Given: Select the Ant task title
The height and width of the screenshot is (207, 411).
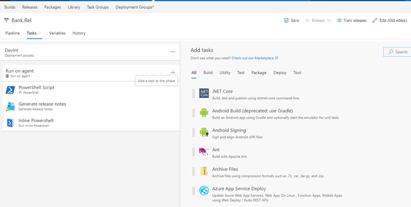Looking at the screenshot, I should click(x=216, y=150).
